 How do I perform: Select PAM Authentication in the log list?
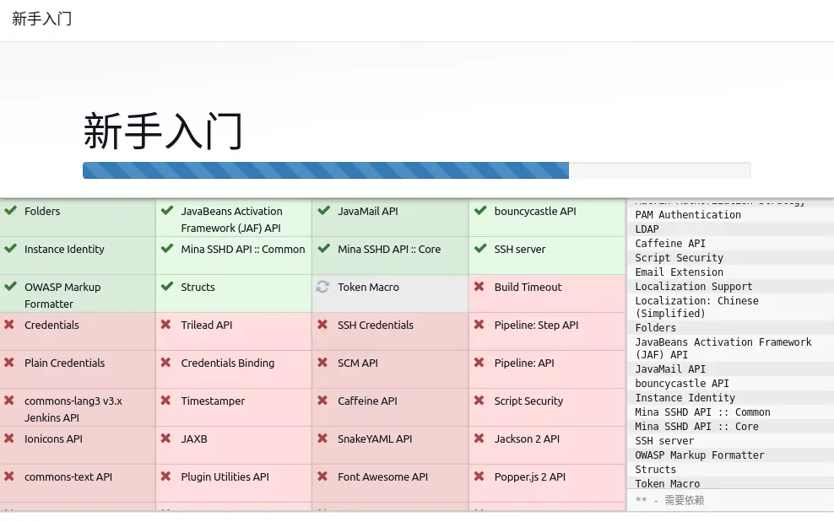[x=688, y=215]
